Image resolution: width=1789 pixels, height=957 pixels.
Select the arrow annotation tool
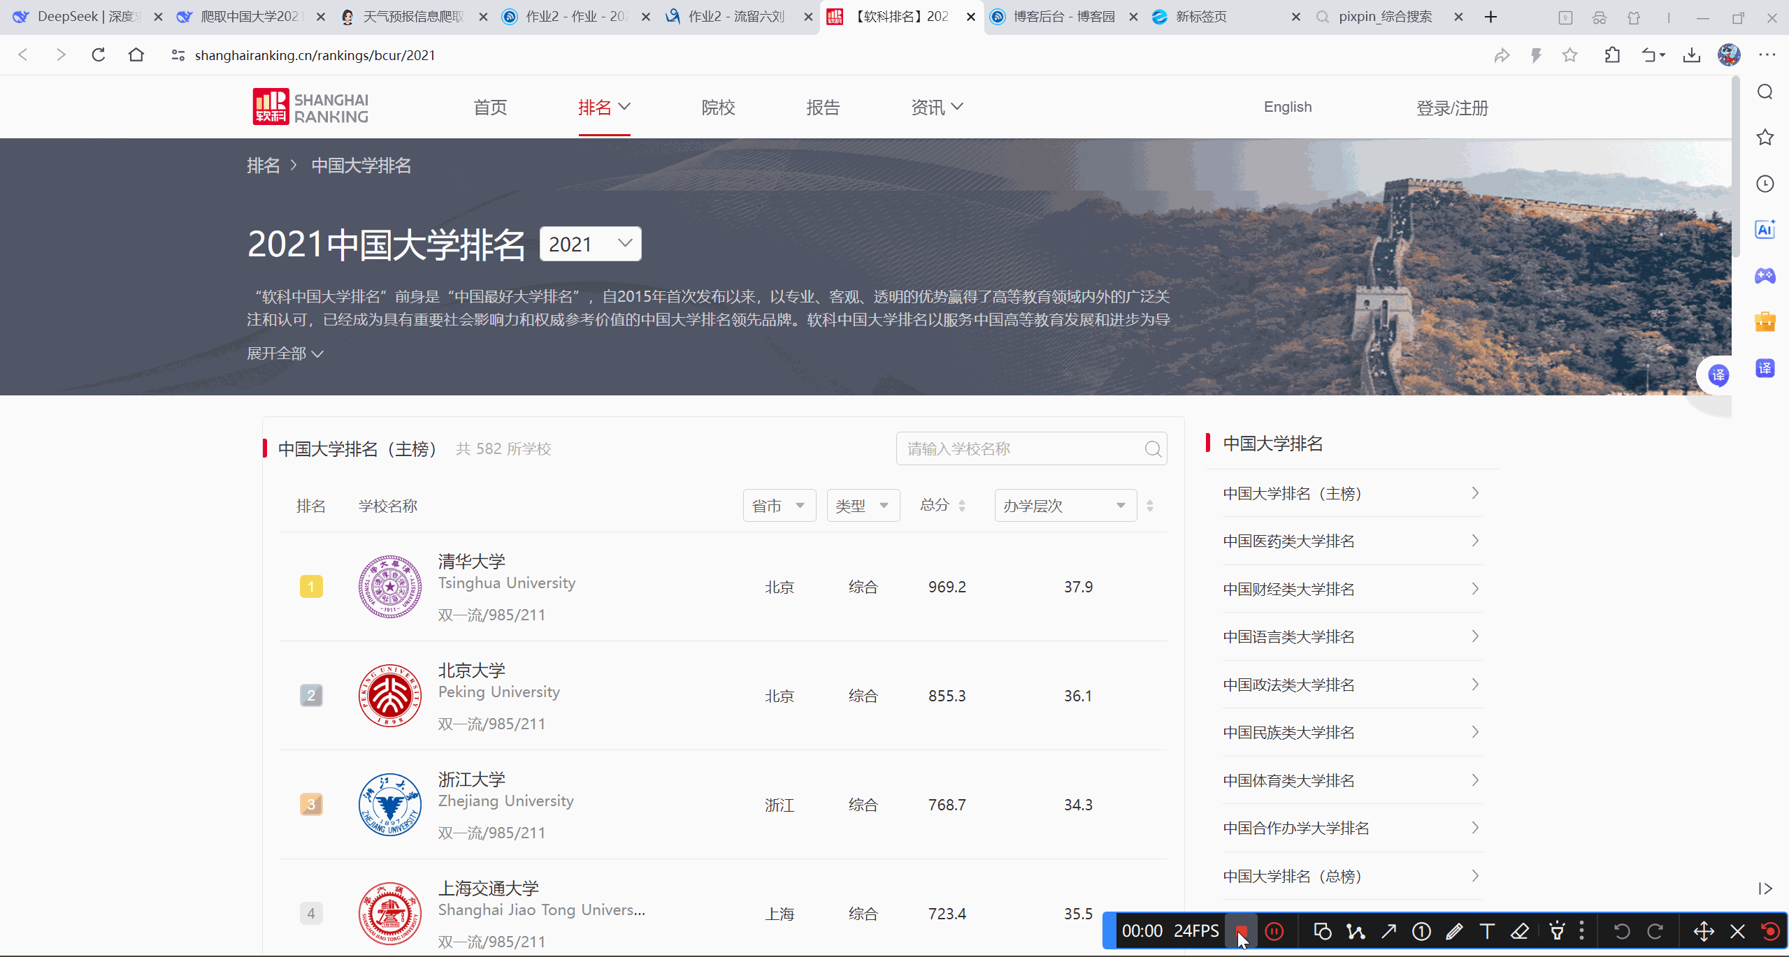pos(1388,931)
